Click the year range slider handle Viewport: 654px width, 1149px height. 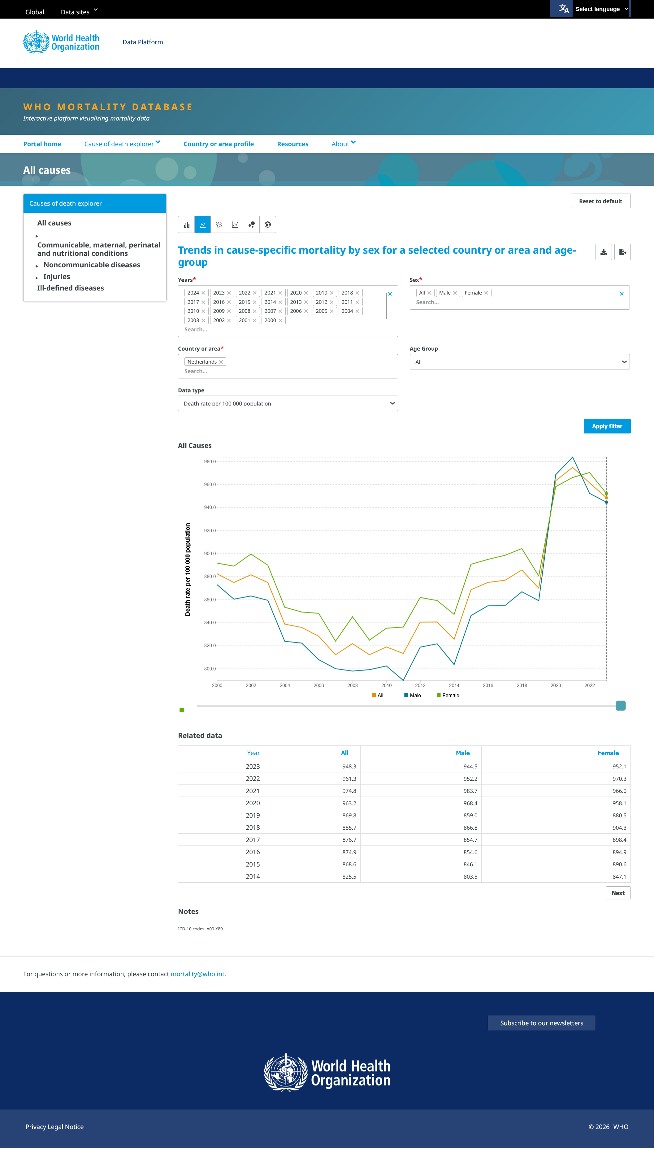[x=620, y=706]
